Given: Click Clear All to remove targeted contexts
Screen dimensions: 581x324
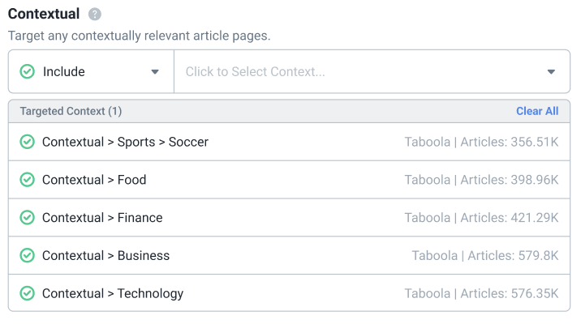Looking at the screenshot, I should pyautogui.click(x=537, y=111).
